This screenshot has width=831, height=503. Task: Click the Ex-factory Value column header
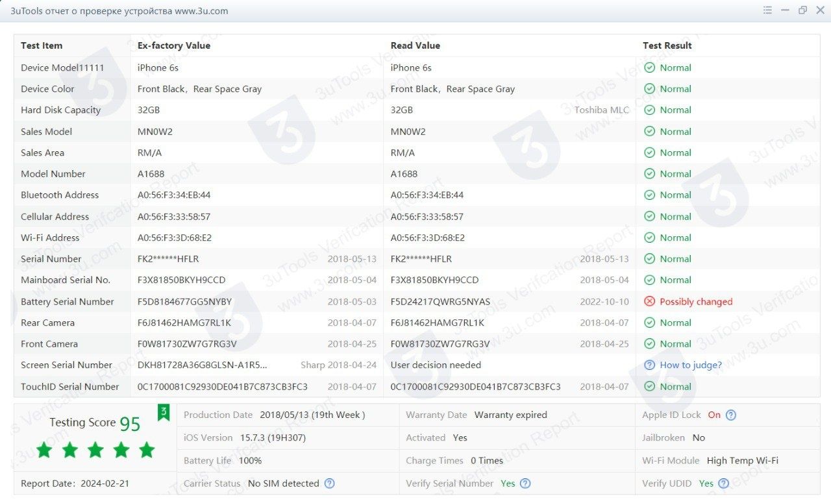pyautogui.click(x=174, y=46)
